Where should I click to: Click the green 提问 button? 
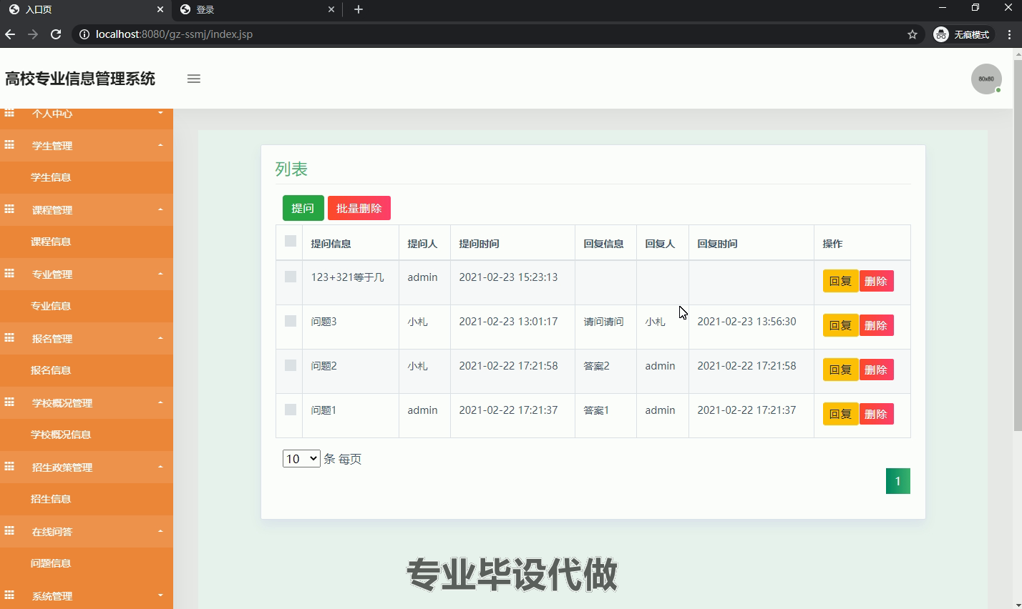tap(303, 208)
